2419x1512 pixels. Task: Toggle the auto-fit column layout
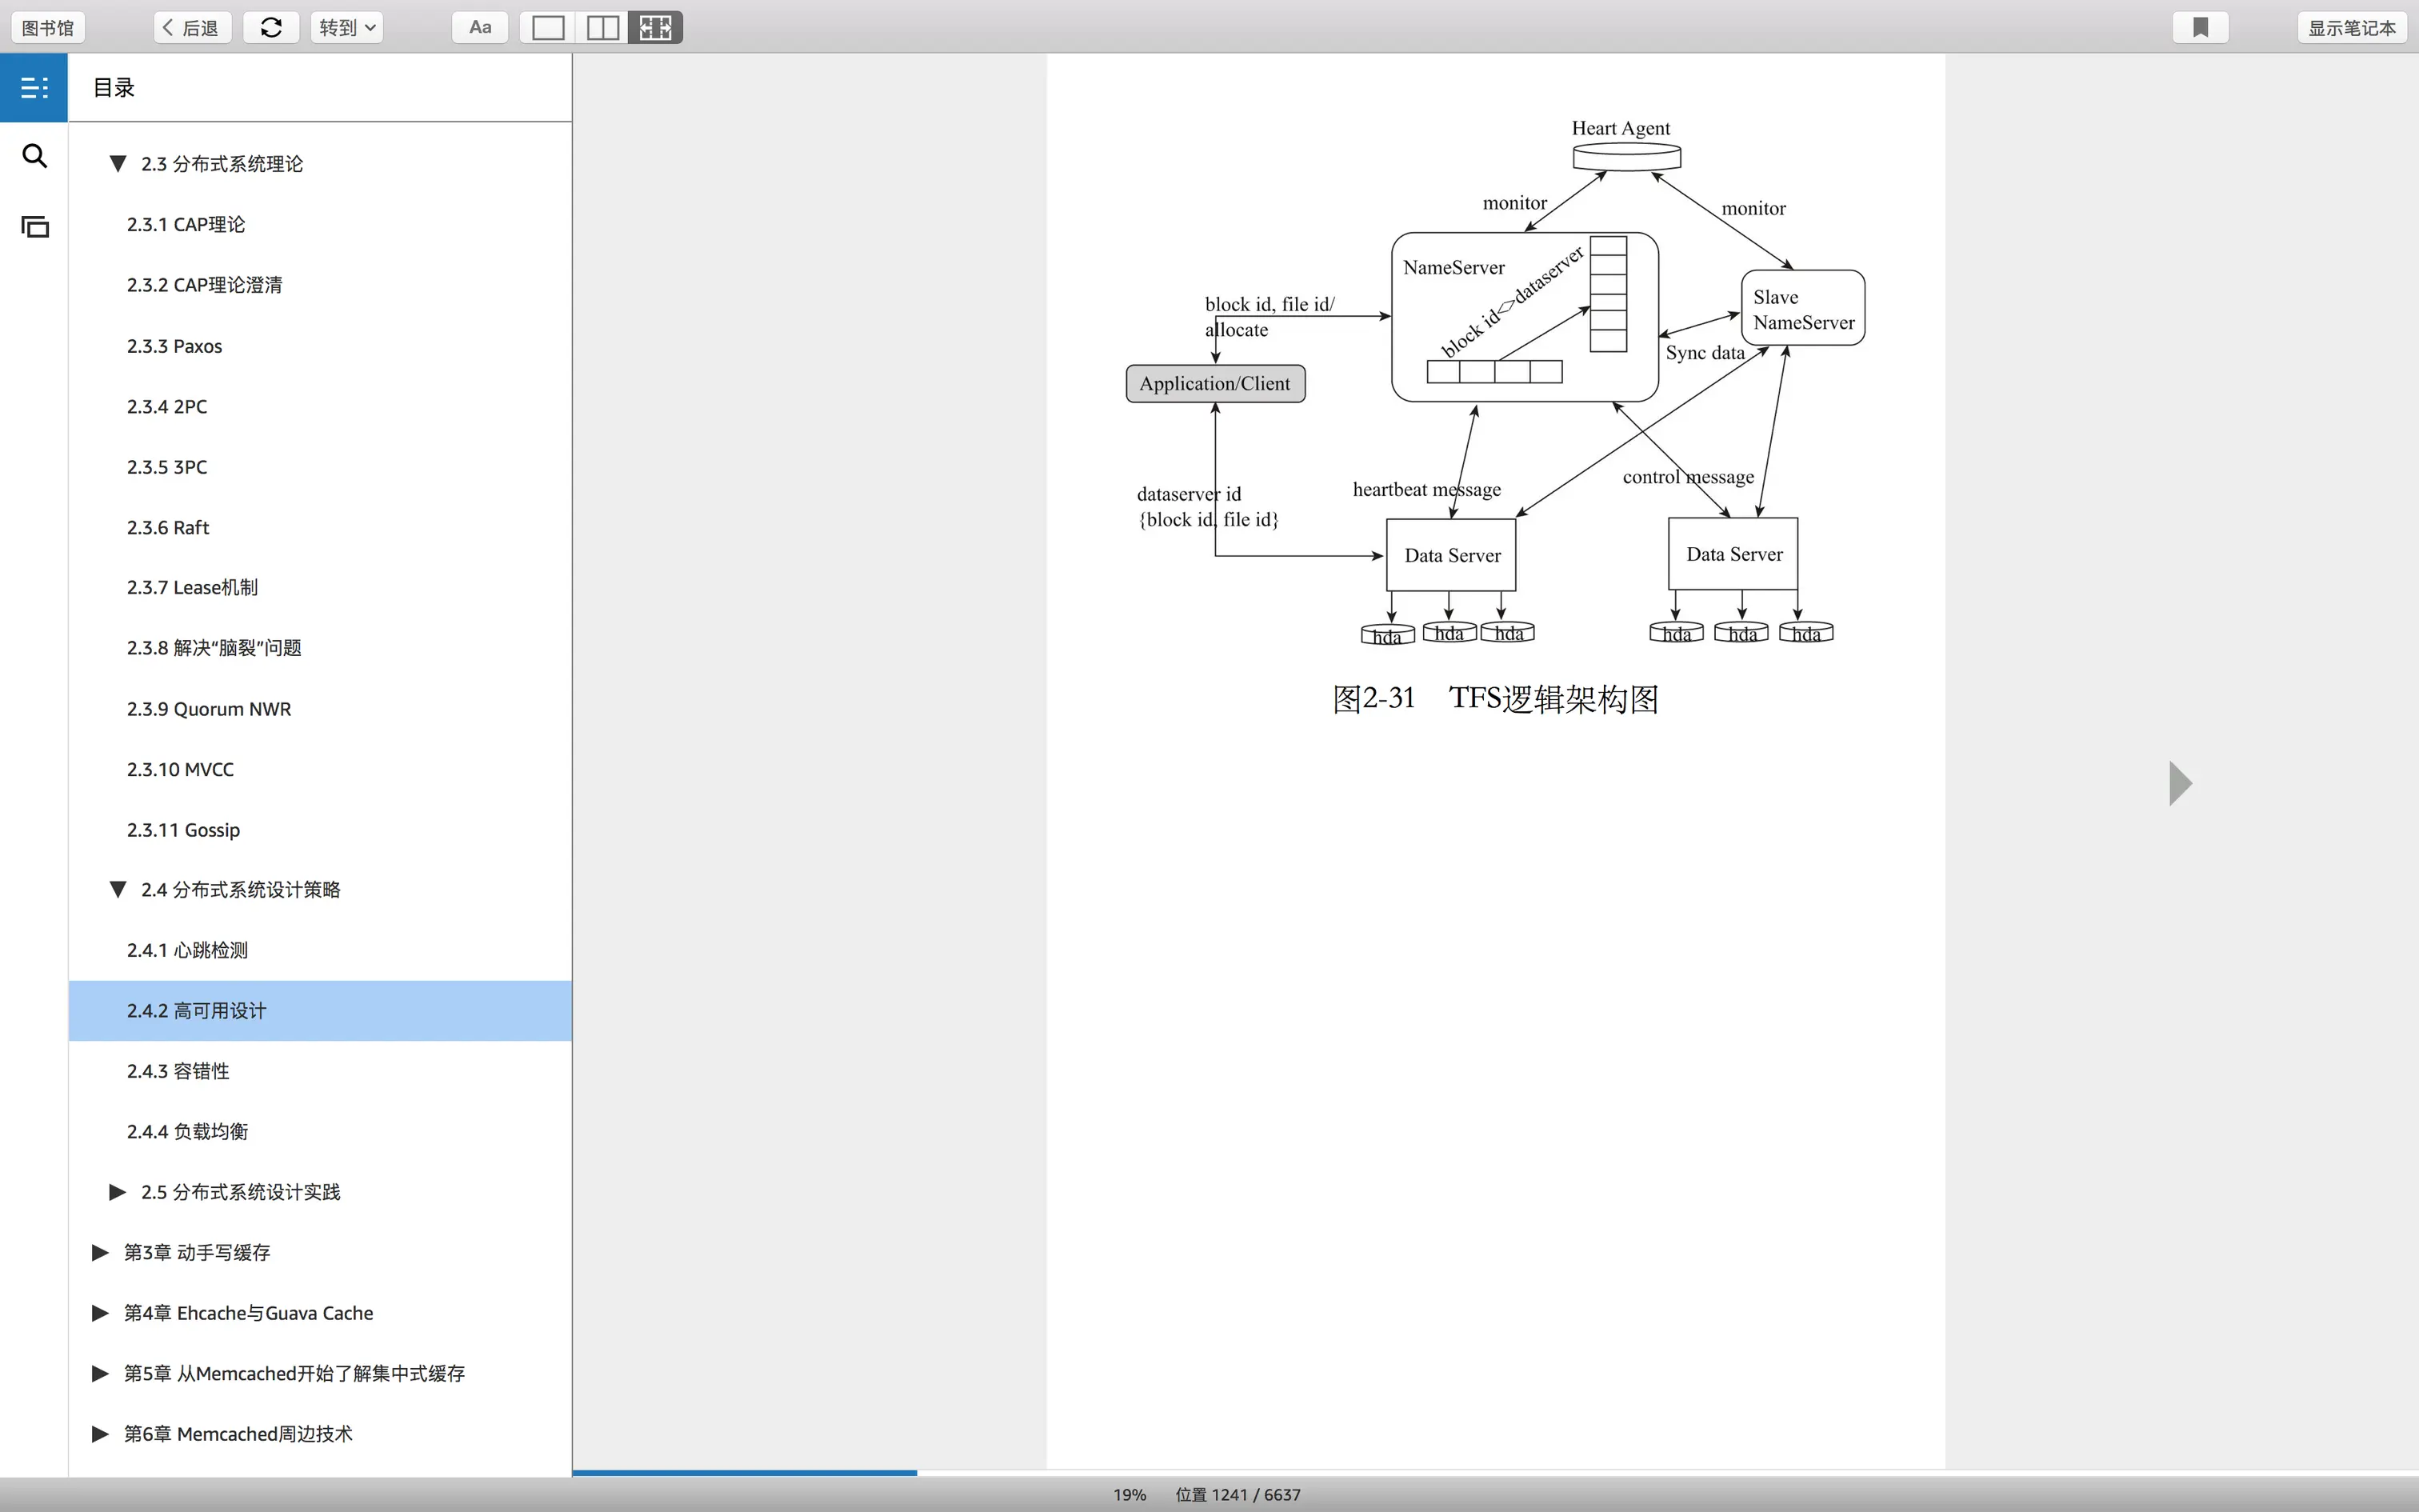click(x=656, y=28)
